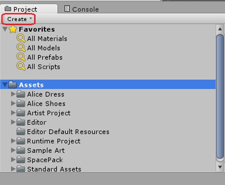
Task: Click the All Models search icon
Action: (x=21, y=48)
